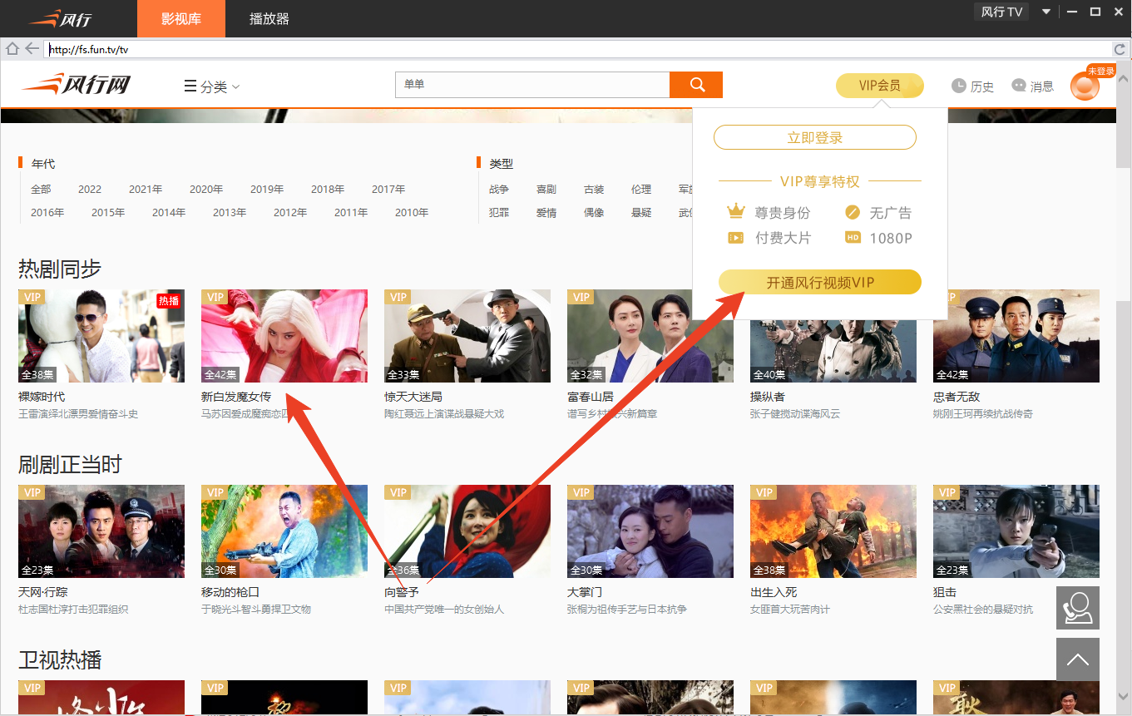
Task: Expand the title bar triangle menu arrow
Action: point(1046,12)
